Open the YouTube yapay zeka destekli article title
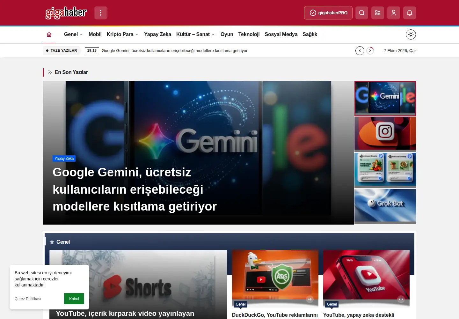The width and height of the screenshot is (459, 319). tap(359, 315)
